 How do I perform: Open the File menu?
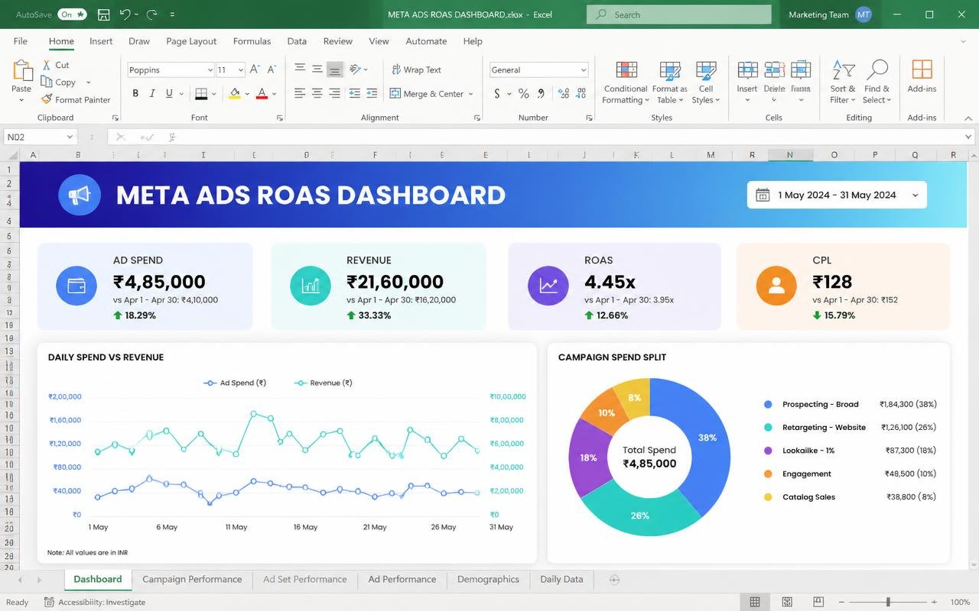tap(21, 41)
